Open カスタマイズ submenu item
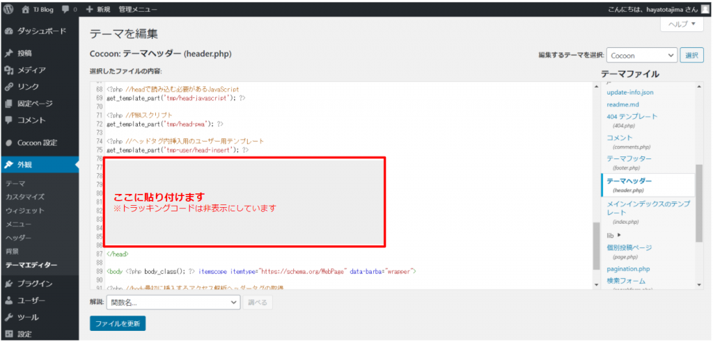Viewport: 713px width, 342px height. (x=25, y=197)
